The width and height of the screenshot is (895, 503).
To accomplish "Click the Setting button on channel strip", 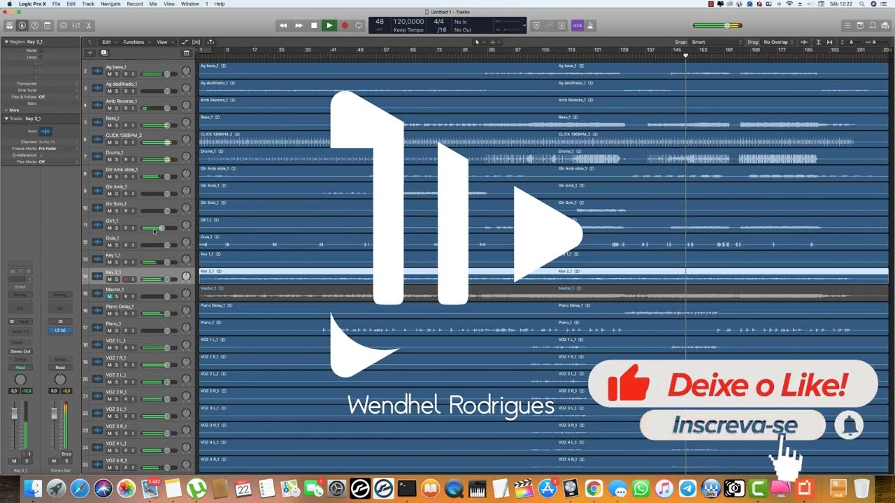I will click(20, 295).
